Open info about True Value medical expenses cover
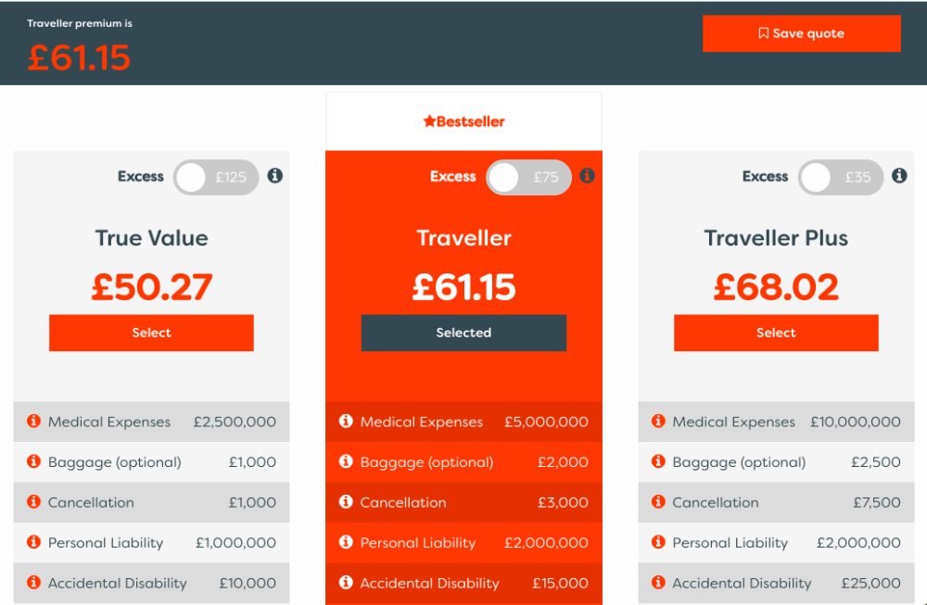927x605 pixels. coord(32,422)
